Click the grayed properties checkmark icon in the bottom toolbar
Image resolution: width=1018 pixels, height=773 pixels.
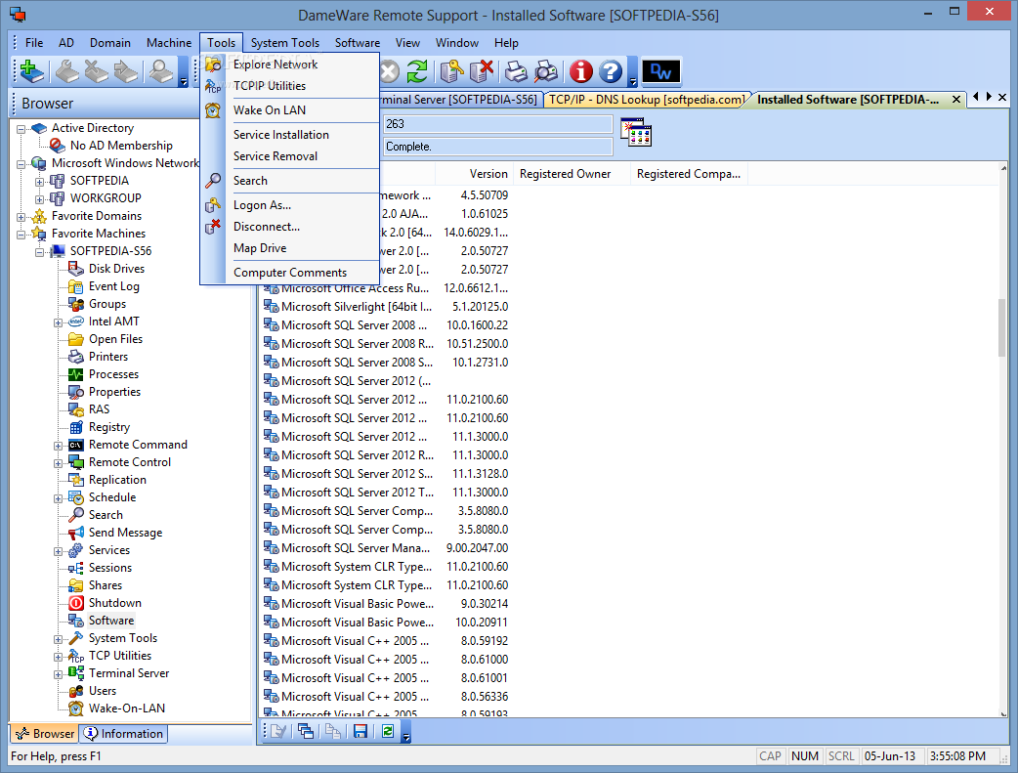(x=278, y=731)
